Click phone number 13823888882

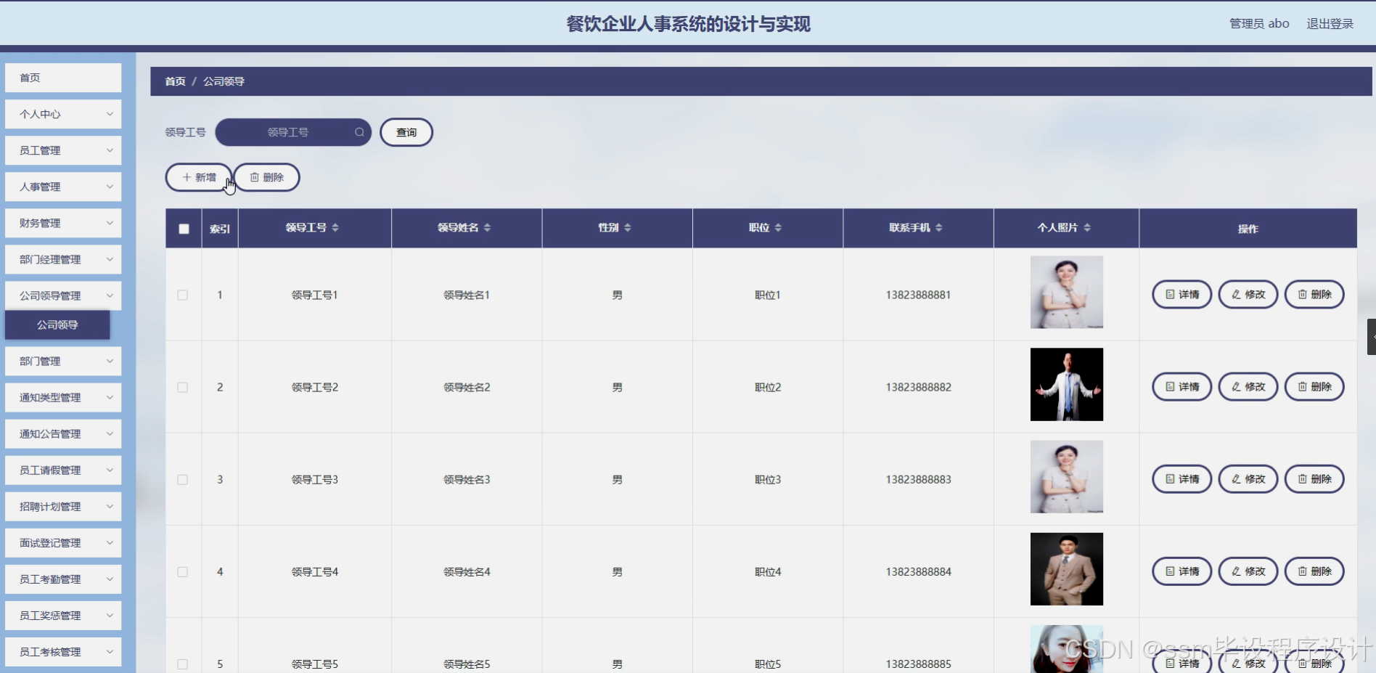click(918, 388)
